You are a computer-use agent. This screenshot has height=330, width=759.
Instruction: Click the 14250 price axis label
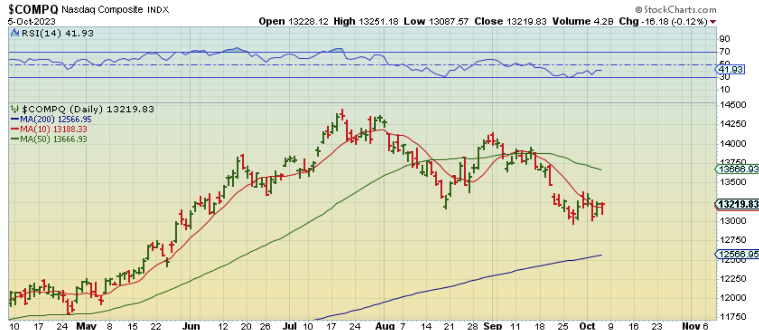[733, 124]
